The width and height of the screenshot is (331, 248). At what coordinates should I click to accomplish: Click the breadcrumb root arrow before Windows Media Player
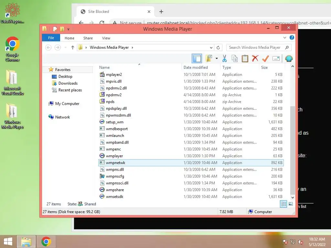tap(86, 47)
